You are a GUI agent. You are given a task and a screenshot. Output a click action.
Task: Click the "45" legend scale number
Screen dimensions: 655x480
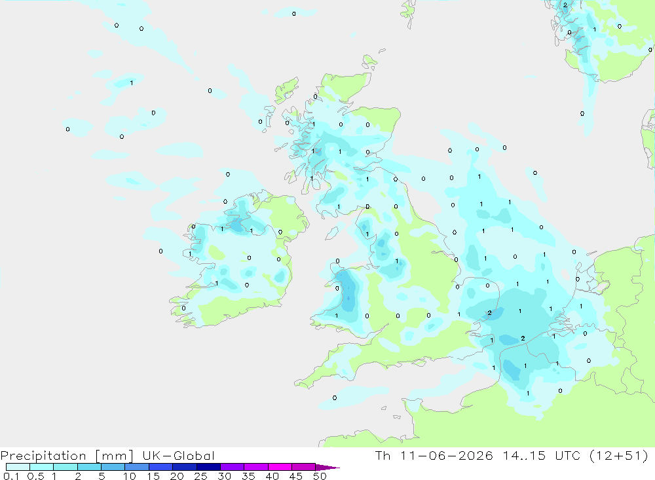[x=296, y=476]
